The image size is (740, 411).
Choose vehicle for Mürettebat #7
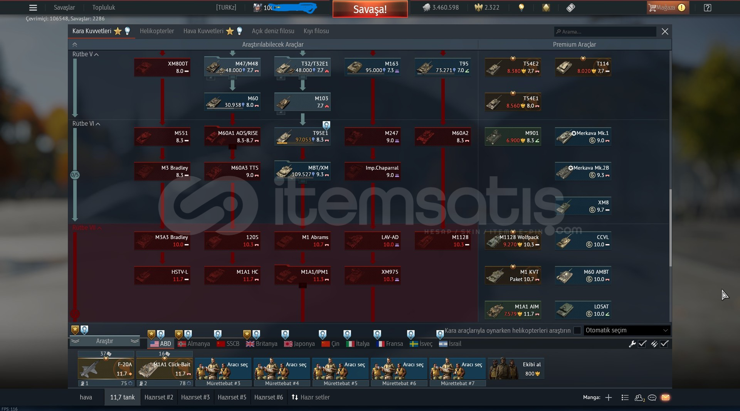(x=457, y=369)
